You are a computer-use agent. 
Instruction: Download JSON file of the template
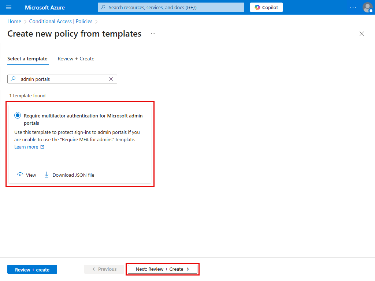(x=69, y=175)
